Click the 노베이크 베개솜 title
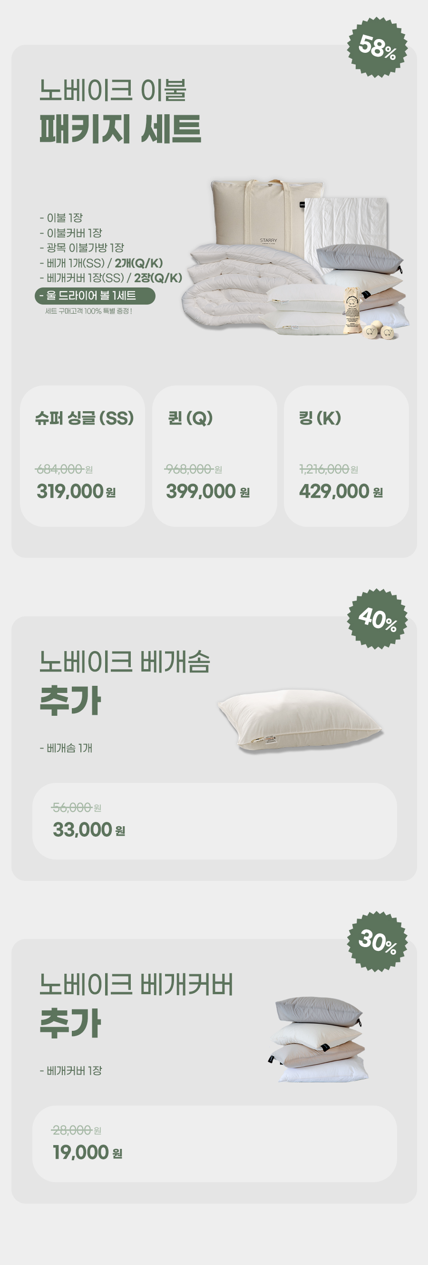 coord(125,662)
